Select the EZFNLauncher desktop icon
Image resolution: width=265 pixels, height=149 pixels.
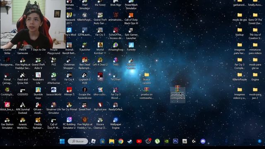pyautogui.click(x=84, y=32)
